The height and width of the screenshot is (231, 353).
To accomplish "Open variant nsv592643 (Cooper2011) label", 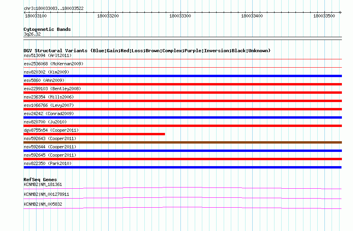I will tap(50, 138).
